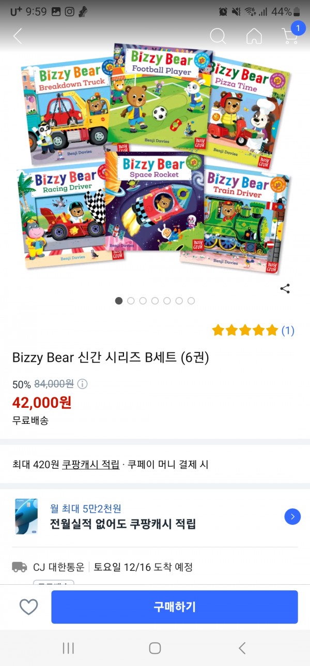The image size is (310, 666).
Task: Tap the back arrow icon
Action: pyautogui.click(x=18, y=36)
